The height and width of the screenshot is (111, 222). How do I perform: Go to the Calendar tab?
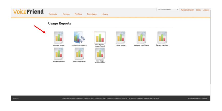point(53,14)
